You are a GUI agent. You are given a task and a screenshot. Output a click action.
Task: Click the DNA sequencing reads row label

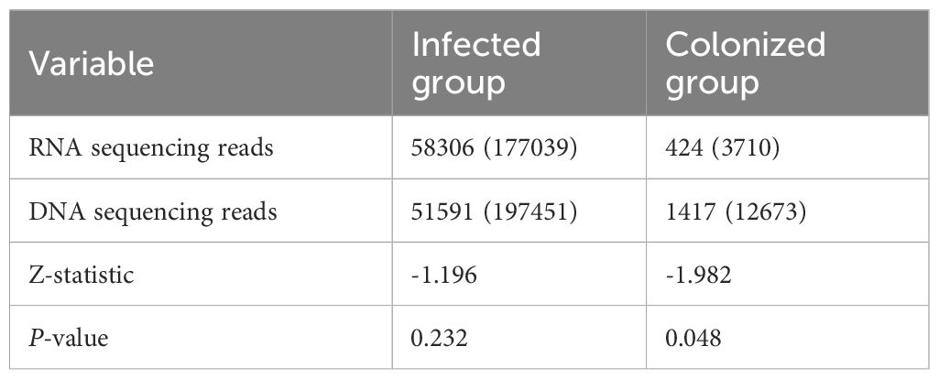[x=153, y=212]
